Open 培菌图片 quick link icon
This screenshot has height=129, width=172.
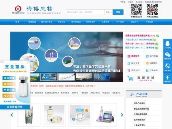pyautogui.click(x=147, y=63)
